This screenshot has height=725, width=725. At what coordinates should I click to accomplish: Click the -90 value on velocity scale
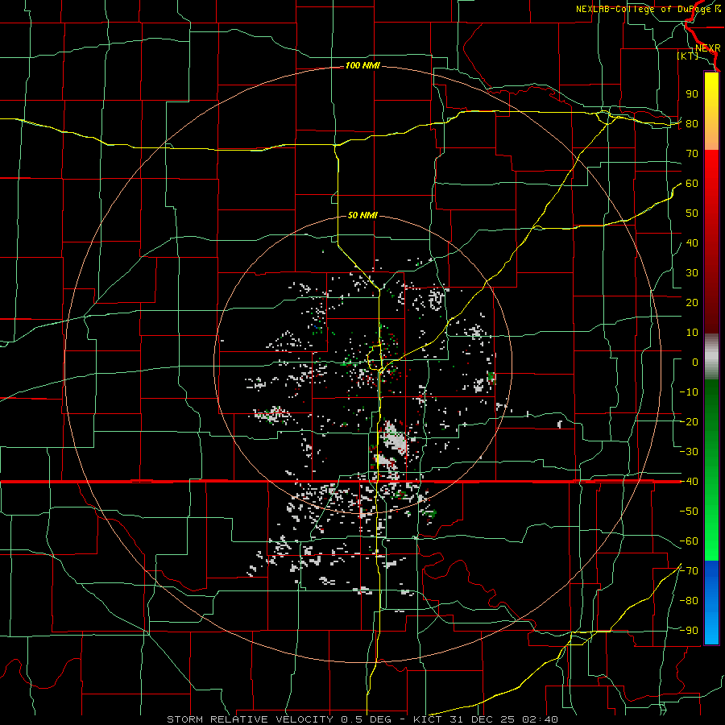click(689, 631)
